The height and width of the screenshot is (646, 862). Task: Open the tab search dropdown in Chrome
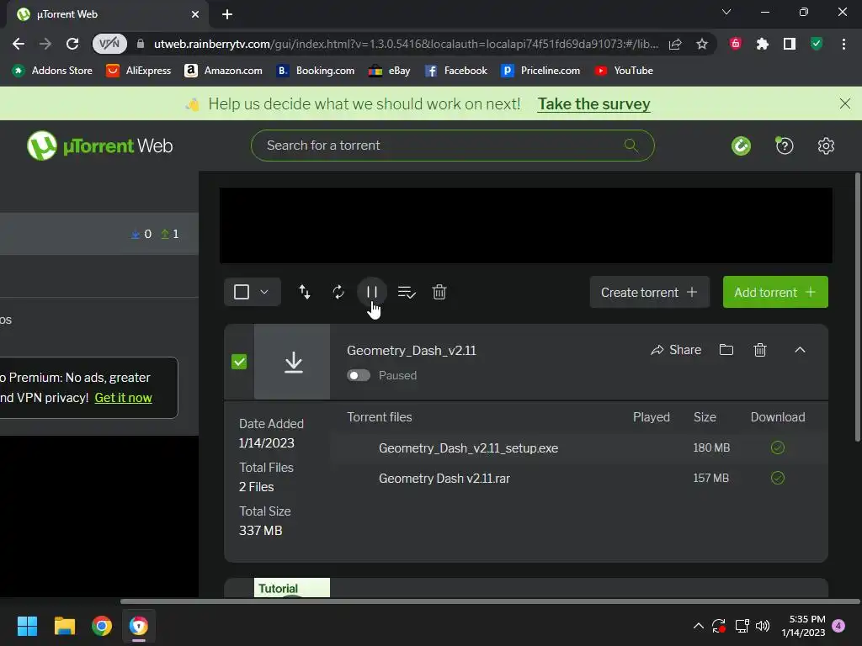726,12
